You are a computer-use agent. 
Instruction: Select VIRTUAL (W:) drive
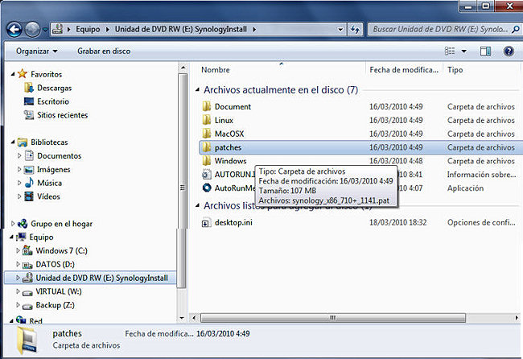pos(59,291)
